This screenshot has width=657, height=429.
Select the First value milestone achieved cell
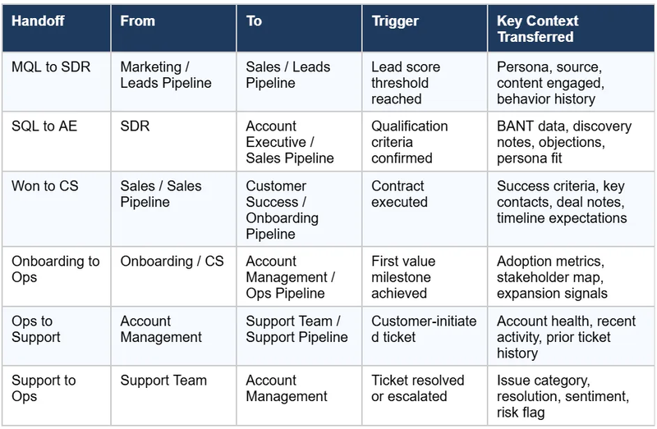tap(403, 277)
